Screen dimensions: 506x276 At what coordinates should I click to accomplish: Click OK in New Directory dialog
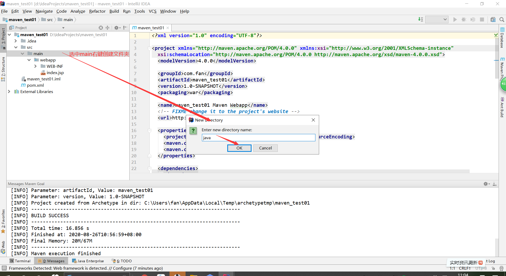pos(239,148)
